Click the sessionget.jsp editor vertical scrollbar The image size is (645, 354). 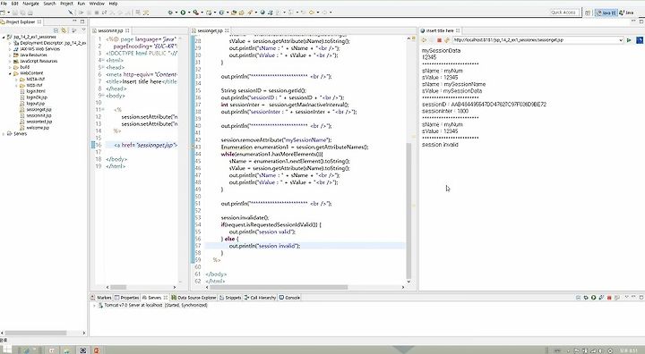tap(408, 211)
